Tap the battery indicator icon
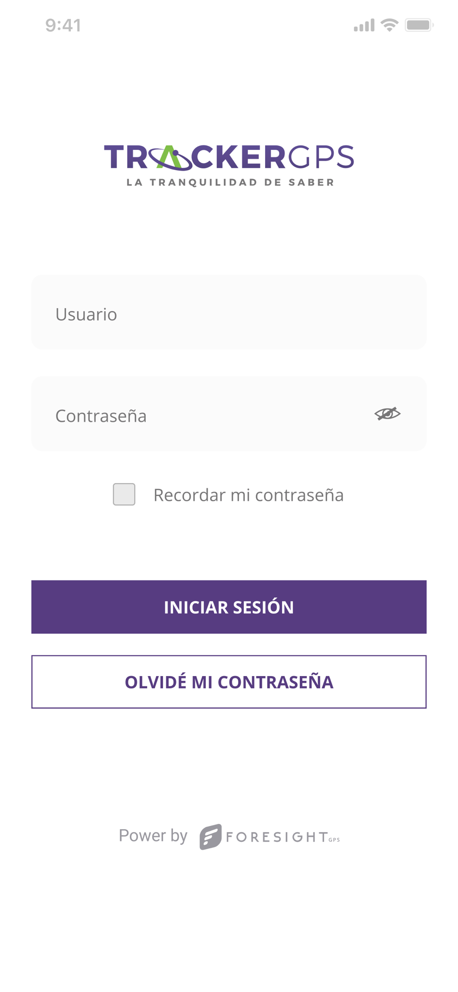The image size is (458, 992). 419,25
